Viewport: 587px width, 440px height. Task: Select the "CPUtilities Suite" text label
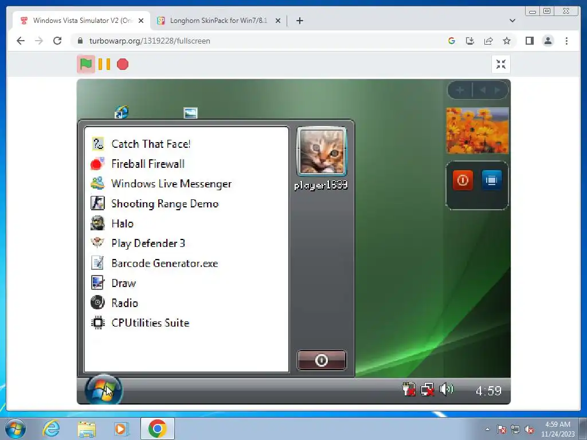(x=151, y=323)
